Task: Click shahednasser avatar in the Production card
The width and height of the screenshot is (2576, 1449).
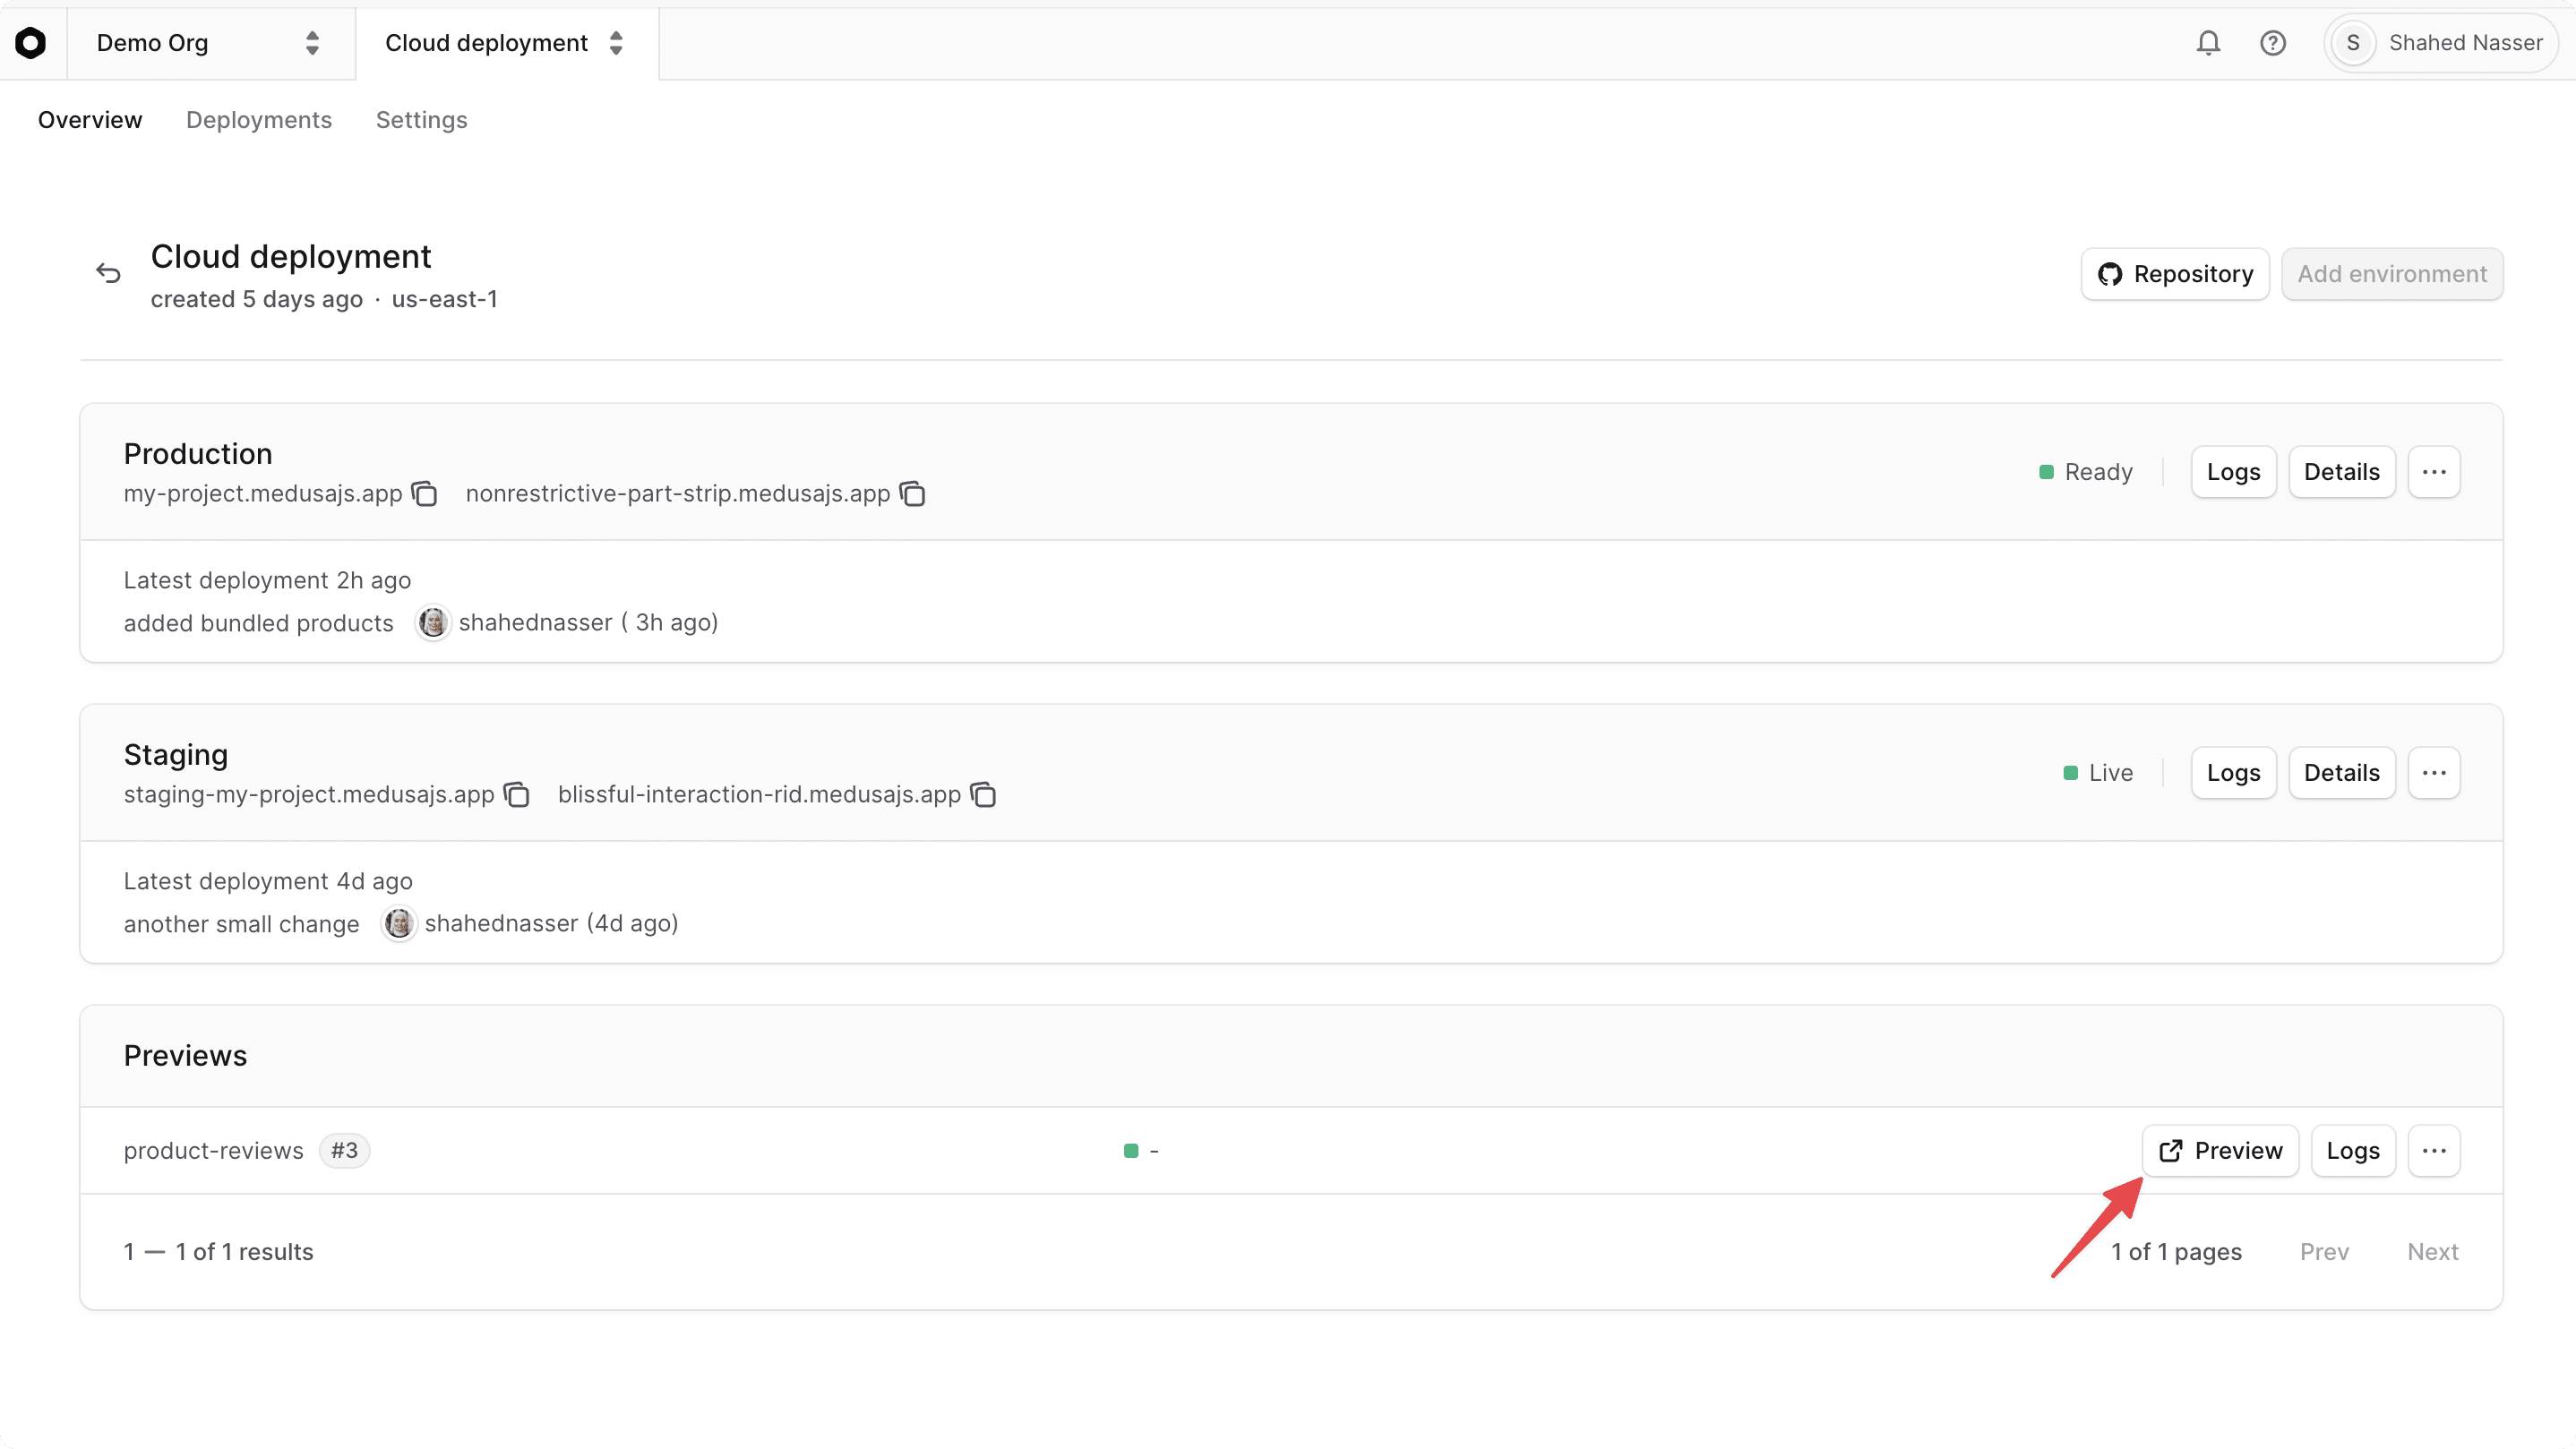Action: [433, 623]
